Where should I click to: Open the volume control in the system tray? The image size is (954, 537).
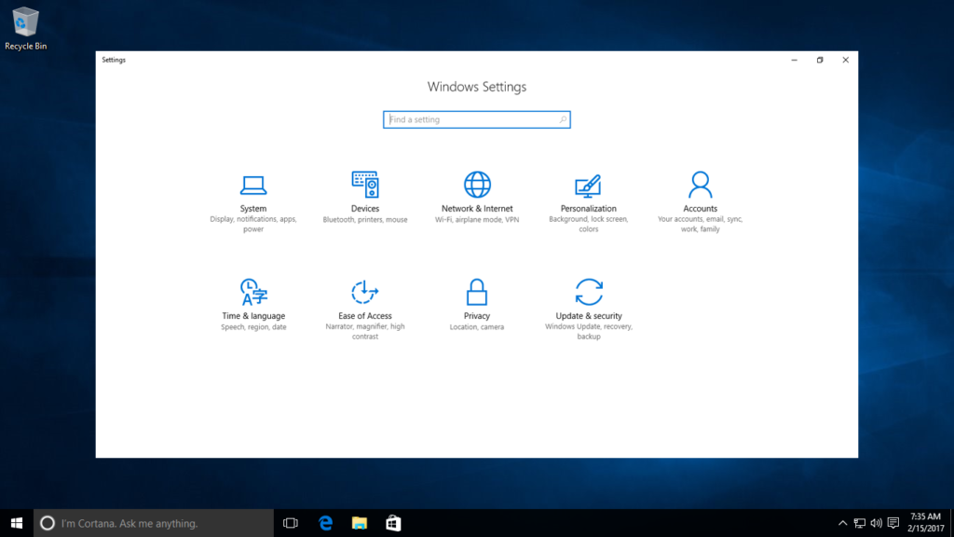pyautogui.click(x=874, y=523)
